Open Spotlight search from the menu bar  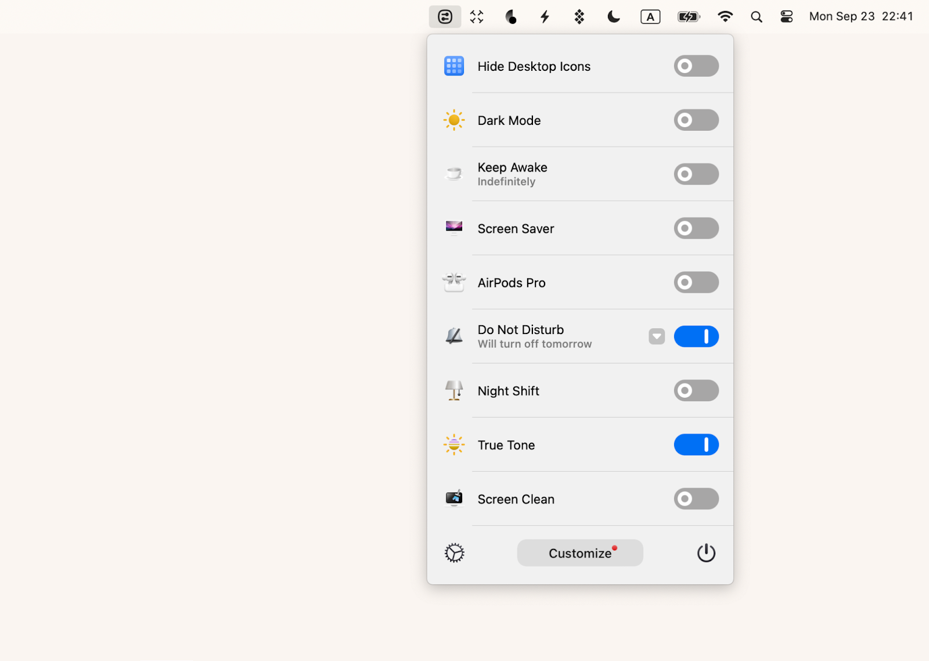(756, 16)
